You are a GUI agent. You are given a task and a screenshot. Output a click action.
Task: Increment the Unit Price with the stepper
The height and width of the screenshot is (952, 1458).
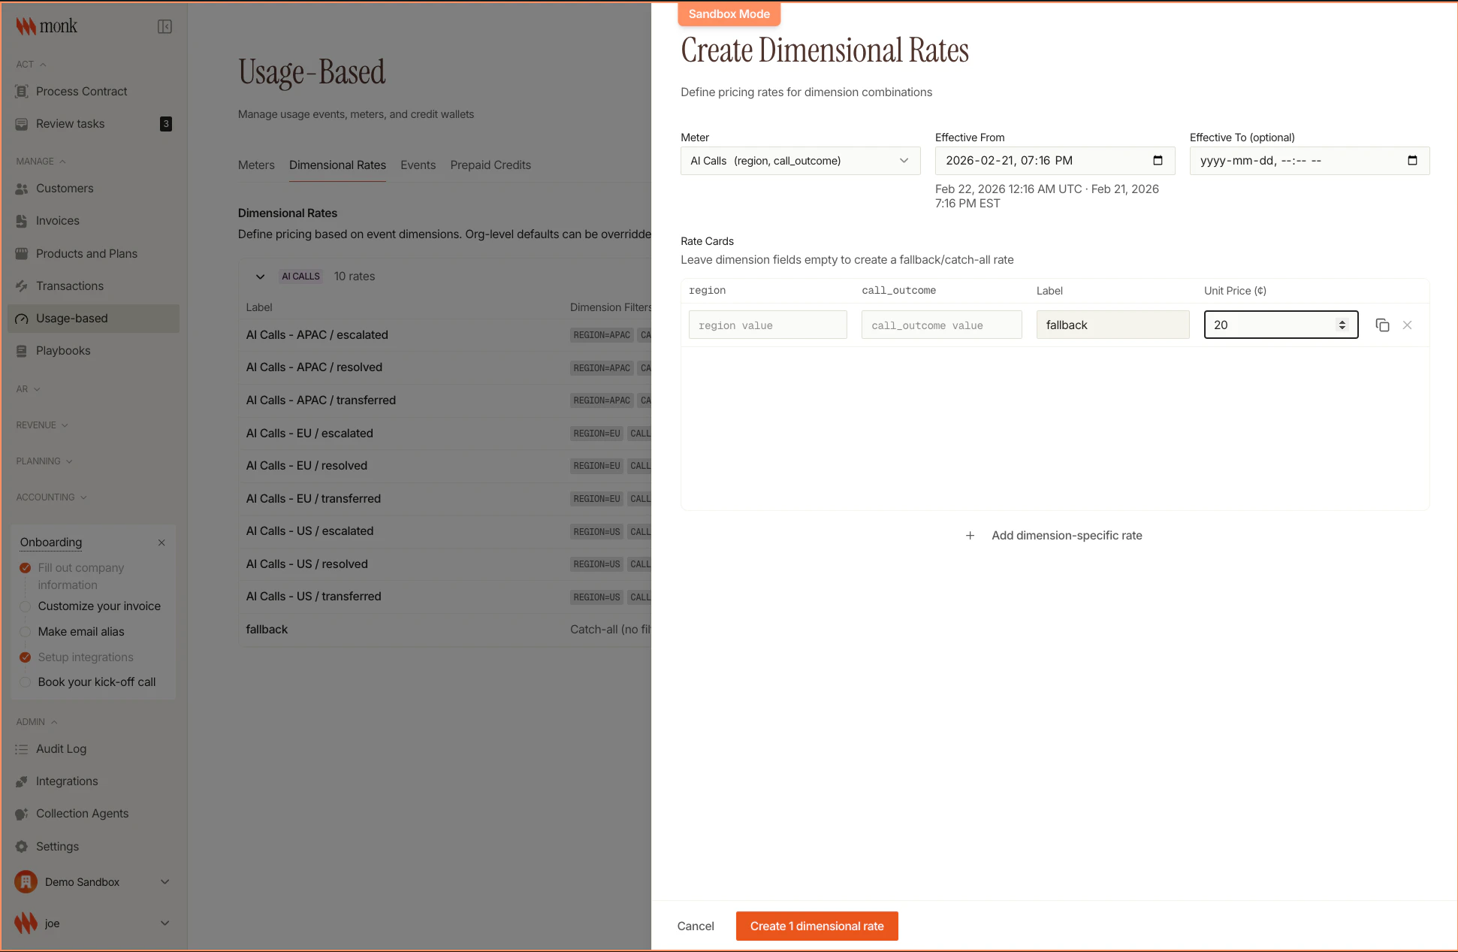pyautogui.click(x=1342, y=322)
